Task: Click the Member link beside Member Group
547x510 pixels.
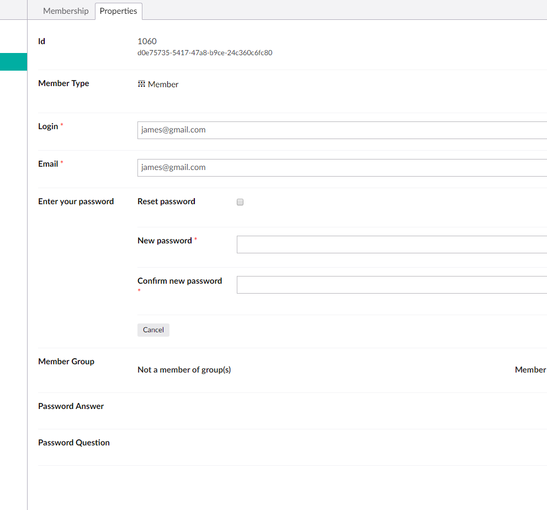Action: 530,369
